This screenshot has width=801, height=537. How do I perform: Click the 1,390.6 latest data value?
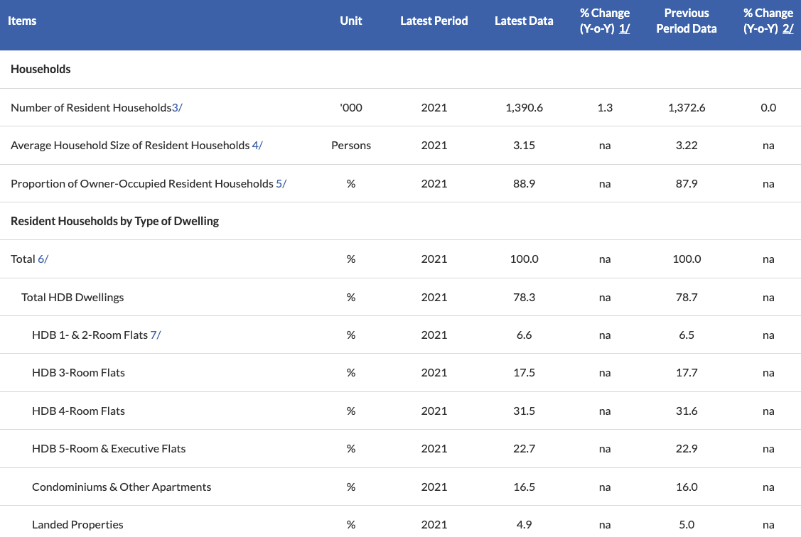click(524, 108)
